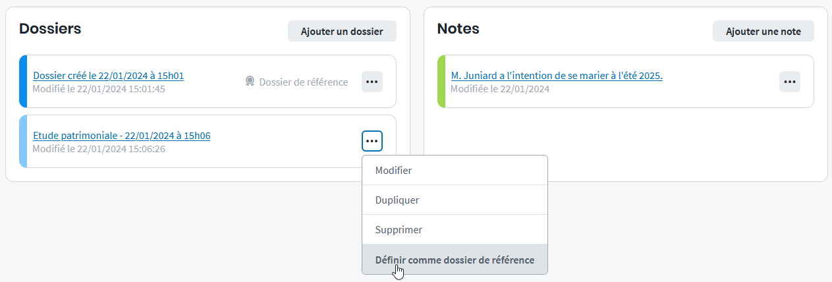This screenshot has height=282, width=832.
Task: Open the note about M. Juniard's marriage
Action: pyautogui.click(x=557, y=76)
